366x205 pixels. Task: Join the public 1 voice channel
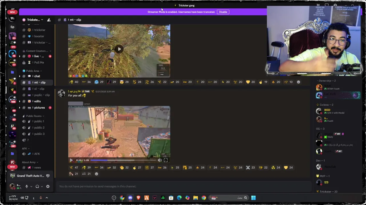(36, 121)
